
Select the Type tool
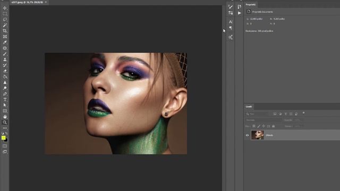click(x=5, y=100)
